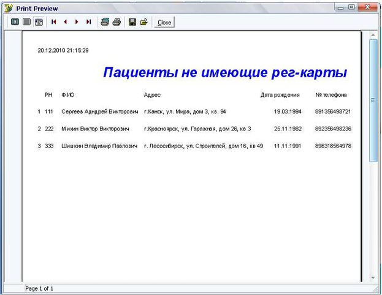Go to the previous page
This screenshot has height=295, width=382.
pos(65,22)
